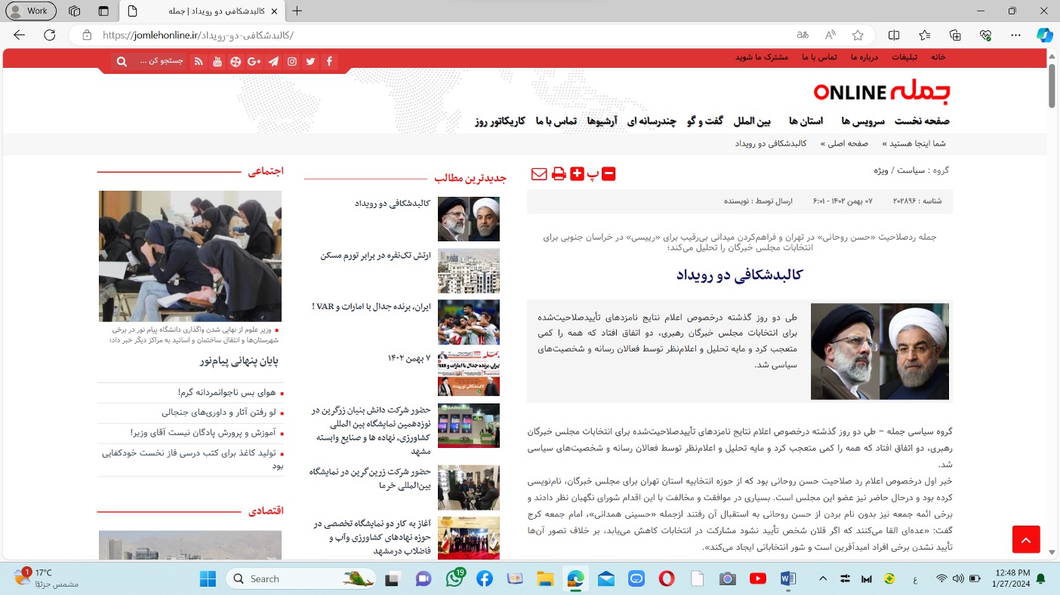
Task: Email the article via envelope icon
Action: coord(539,174)
